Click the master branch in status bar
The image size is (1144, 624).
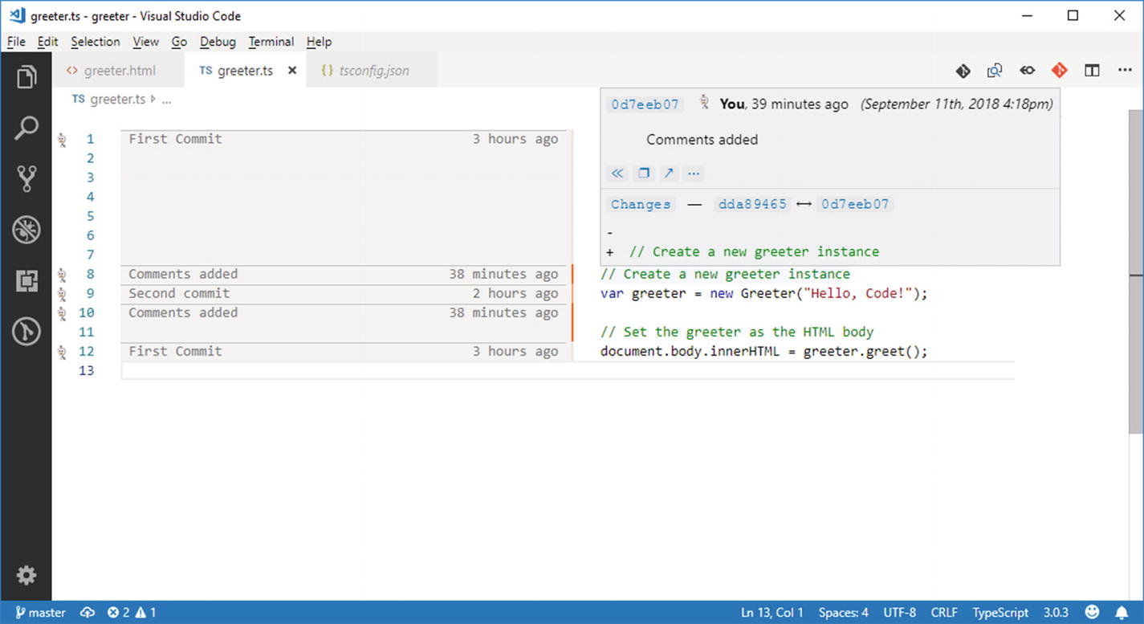tap(40, 613)
